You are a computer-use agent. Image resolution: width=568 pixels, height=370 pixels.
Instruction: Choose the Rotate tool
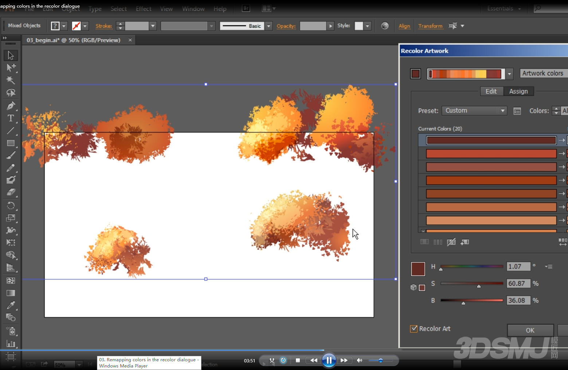coord(11,206)
